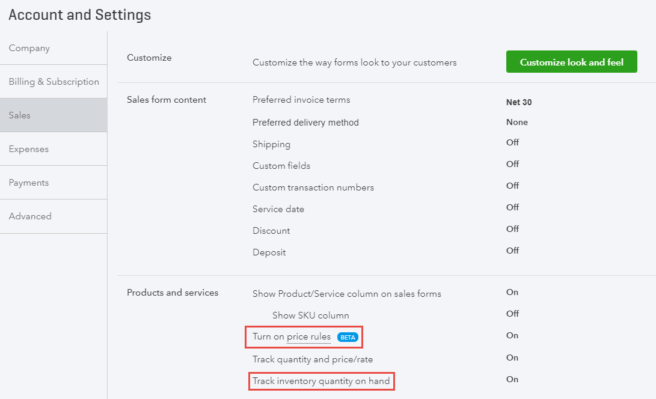
Task: Click Track inventory quantity on hand row
Action: 321,381
